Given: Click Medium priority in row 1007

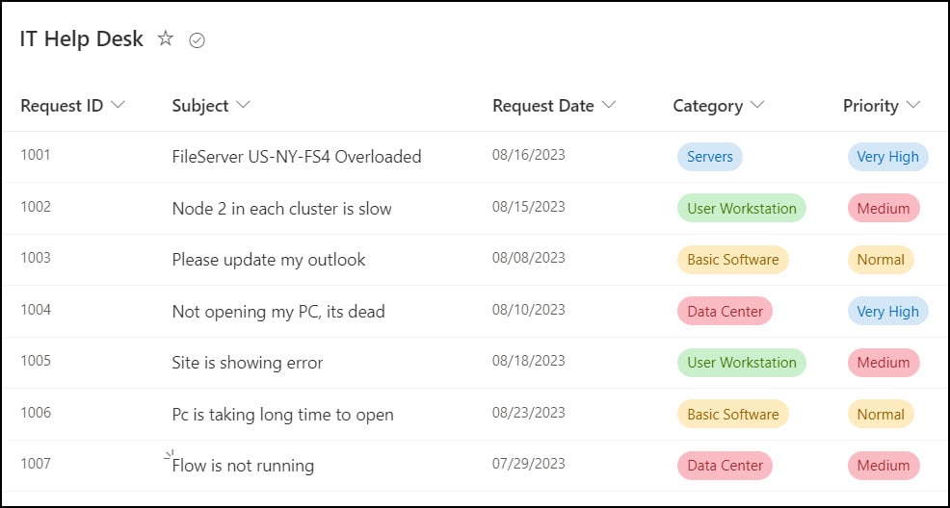Looking at the screenshot, I should (884, 466).
